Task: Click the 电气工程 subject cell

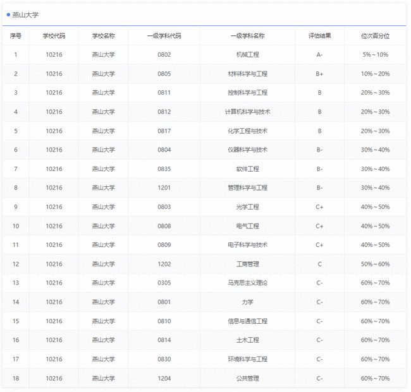Action: (x=248, y=226)
